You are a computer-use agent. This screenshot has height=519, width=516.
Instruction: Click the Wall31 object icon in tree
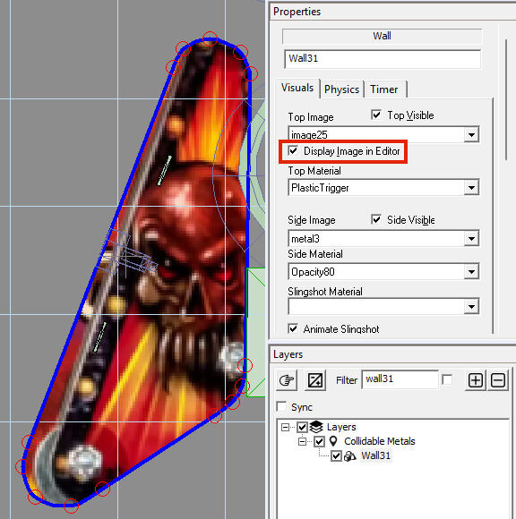click(x=350, y=455)
